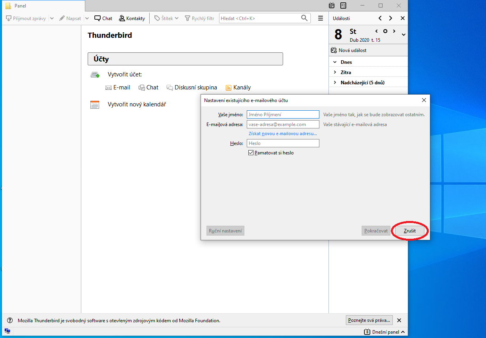Click the Přijmout zprávy toolbar button
Image resolution: width=486 pixels, height=338 pixels.
[x=26, y=19]
